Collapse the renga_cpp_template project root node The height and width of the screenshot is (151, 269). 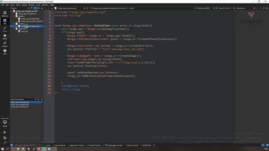pos(11,11)
